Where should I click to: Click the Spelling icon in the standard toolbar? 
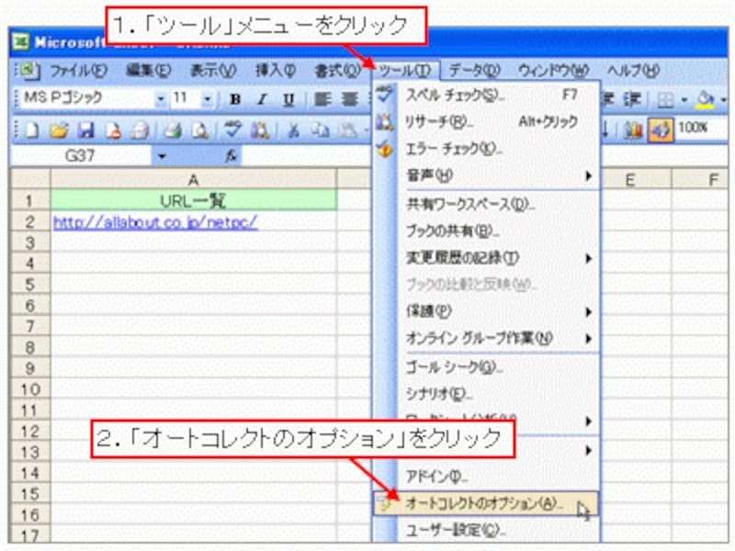click(x=232, y=129)
